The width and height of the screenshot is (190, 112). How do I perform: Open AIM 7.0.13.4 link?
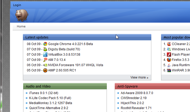(57, 60)
